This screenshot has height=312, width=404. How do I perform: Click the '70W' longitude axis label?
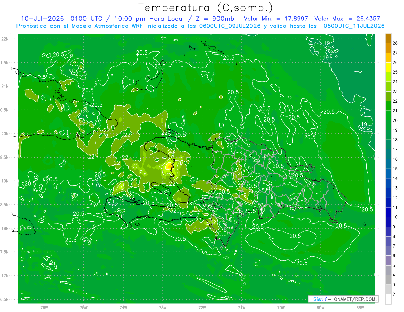[281, 307]
